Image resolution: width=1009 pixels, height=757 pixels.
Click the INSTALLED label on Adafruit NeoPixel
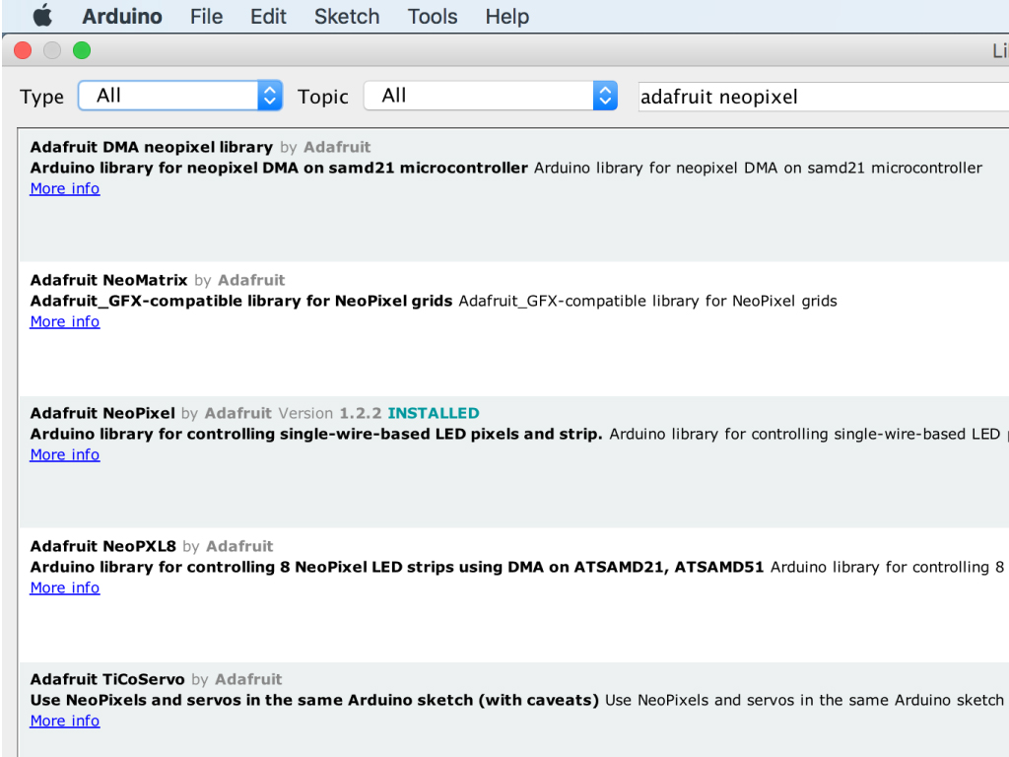[434, 413]
